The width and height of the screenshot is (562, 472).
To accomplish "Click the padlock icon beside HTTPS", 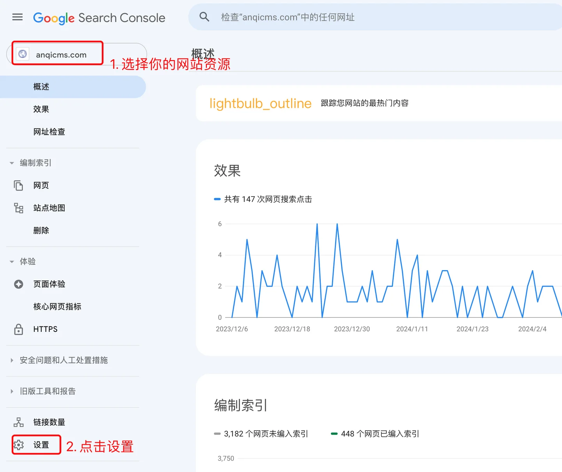I will (x=18, y=330).
